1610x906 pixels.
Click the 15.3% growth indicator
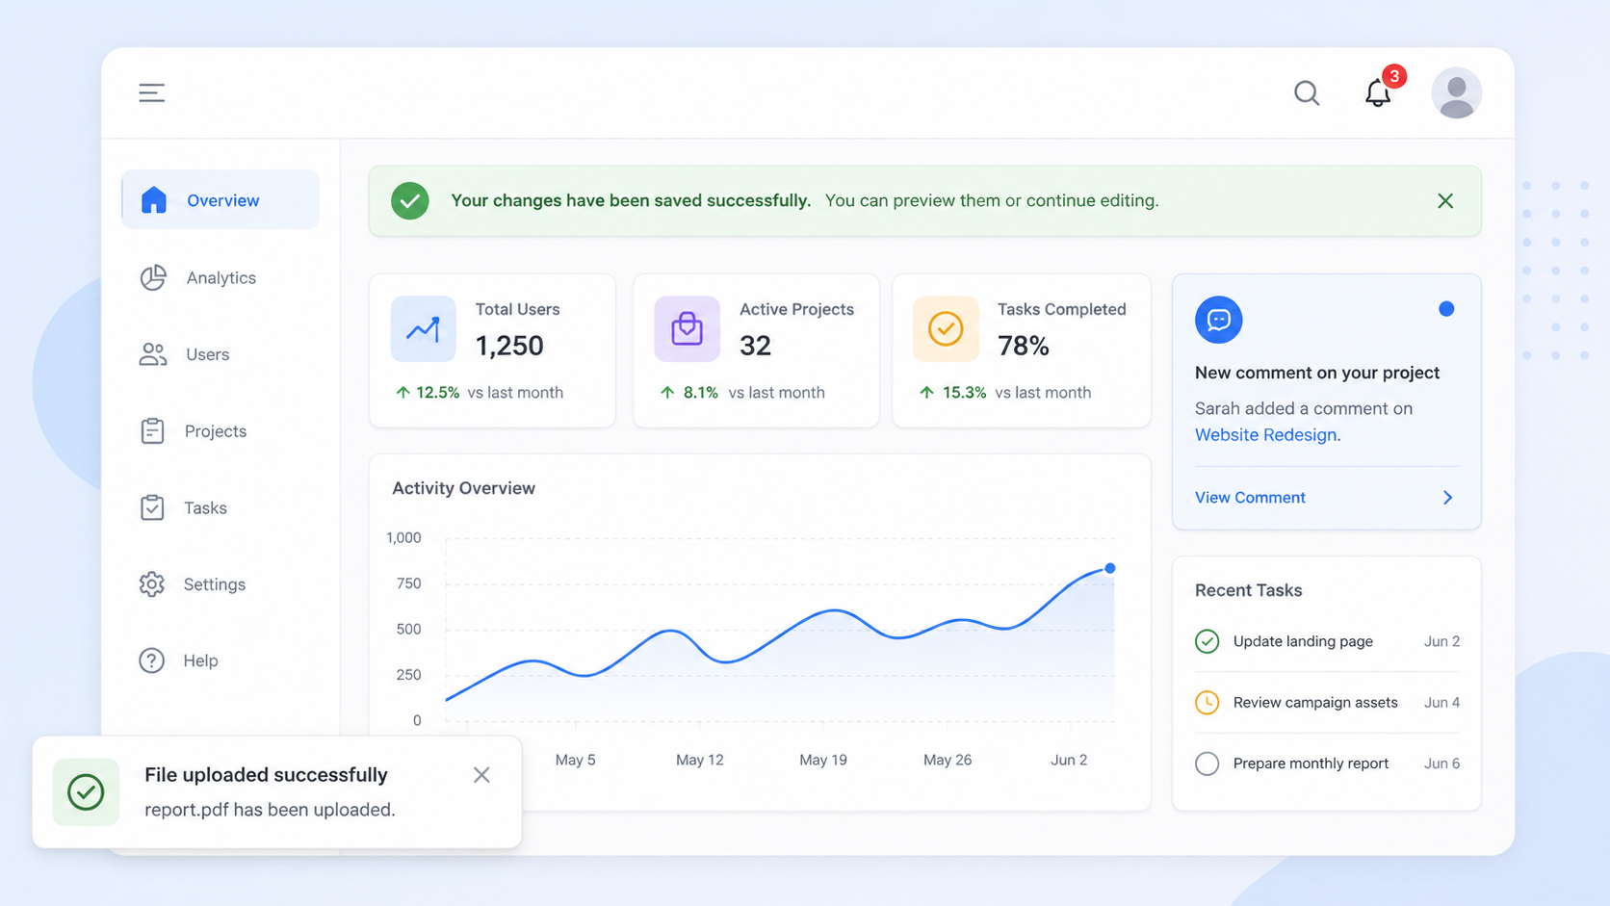pyautogui.click(x=952, y=393)
